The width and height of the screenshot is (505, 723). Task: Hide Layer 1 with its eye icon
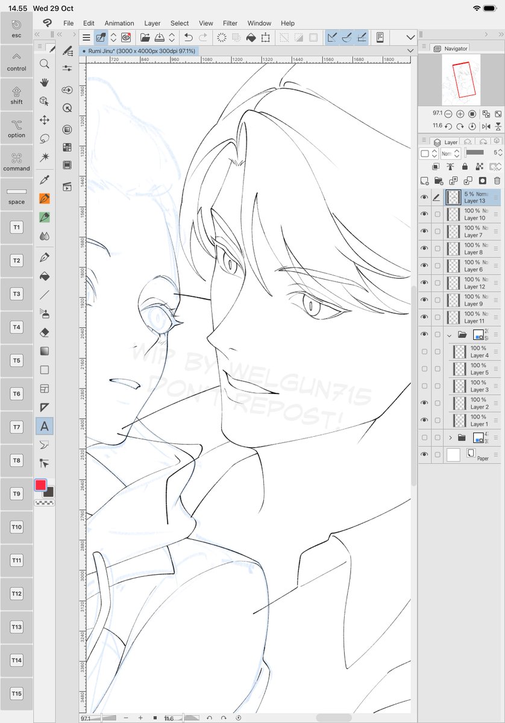tap(424, 420)
